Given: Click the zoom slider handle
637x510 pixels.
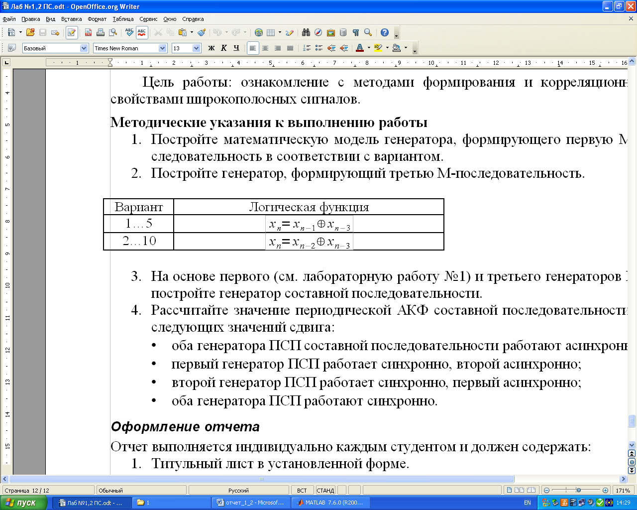Looking at the screenshot, I should pyautogui.click(x=578, y=490).
